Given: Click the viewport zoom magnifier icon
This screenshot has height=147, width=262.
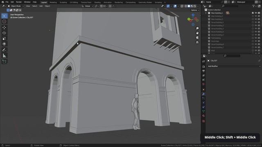Looking at the screenshot, I should (197, 28).
